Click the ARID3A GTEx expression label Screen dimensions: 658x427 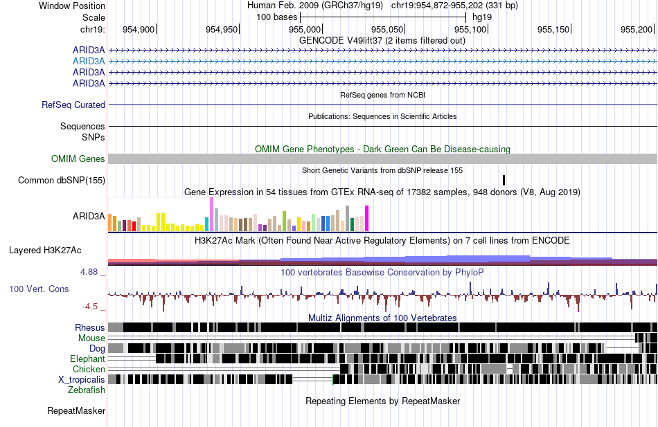point(89,216)
